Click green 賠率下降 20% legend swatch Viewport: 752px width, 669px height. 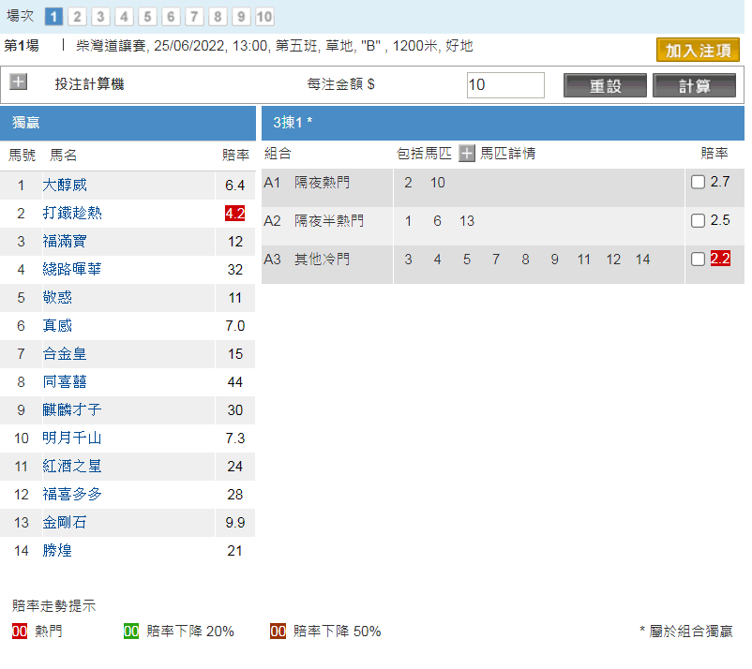tap(131, 632)
